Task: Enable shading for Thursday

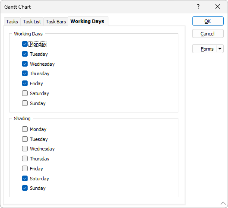Action: click(25, 159)
